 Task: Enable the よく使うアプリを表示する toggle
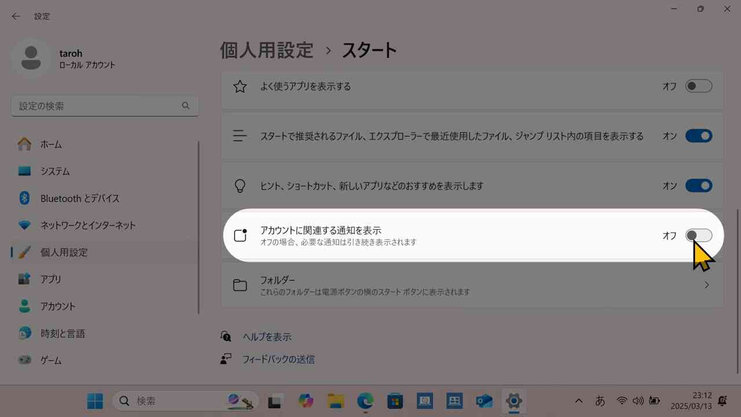coord(698,86)
